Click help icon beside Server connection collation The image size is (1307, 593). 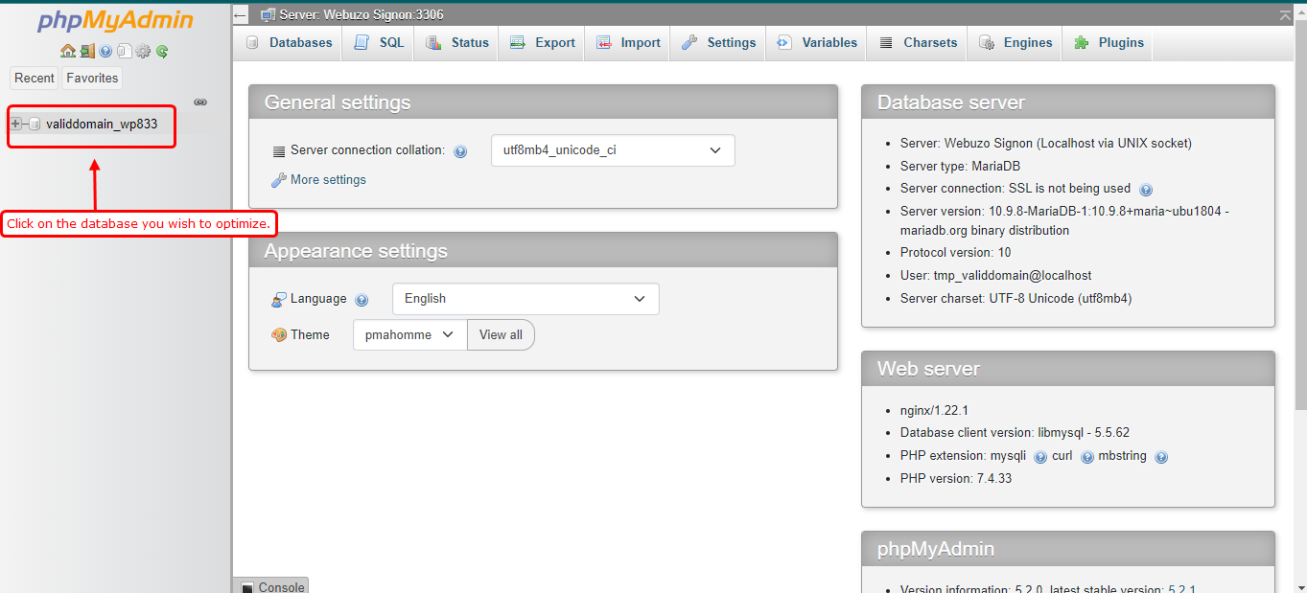coord(460,151)
